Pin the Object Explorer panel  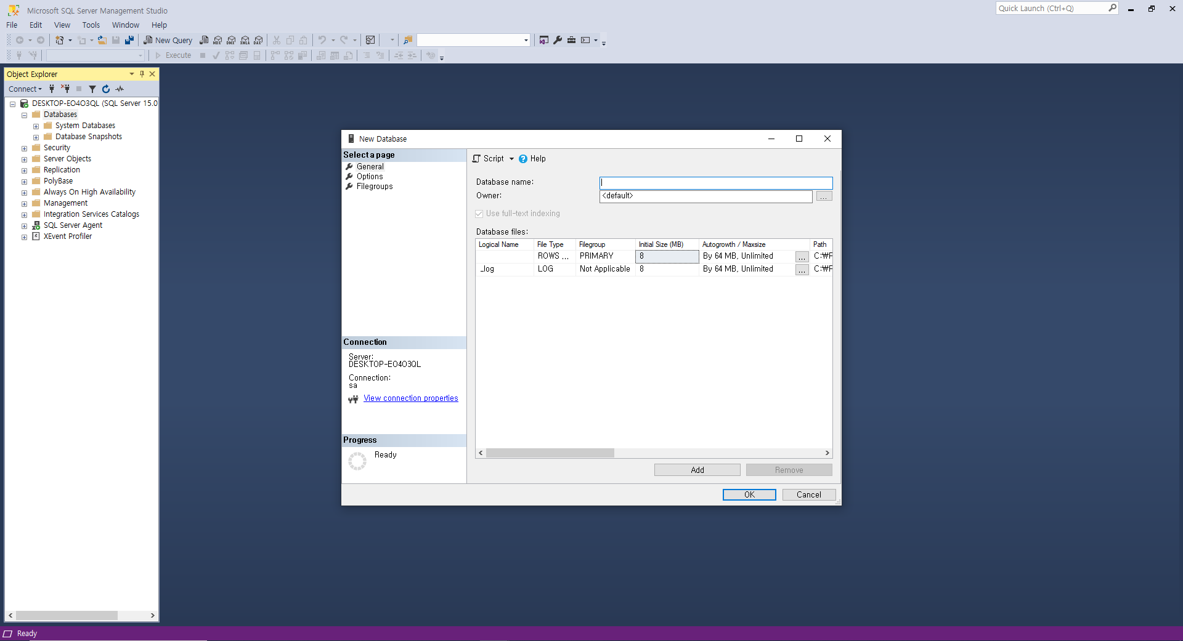click(142, 74)
